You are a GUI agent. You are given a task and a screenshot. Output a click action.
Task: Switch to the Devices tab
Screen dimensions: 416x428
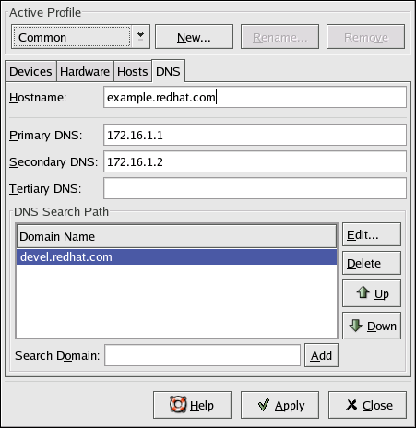[x=30, y=71]
